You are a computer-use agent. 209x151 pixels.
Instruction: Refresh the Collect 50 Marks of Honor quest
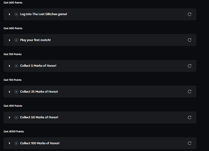click(189, 118)
